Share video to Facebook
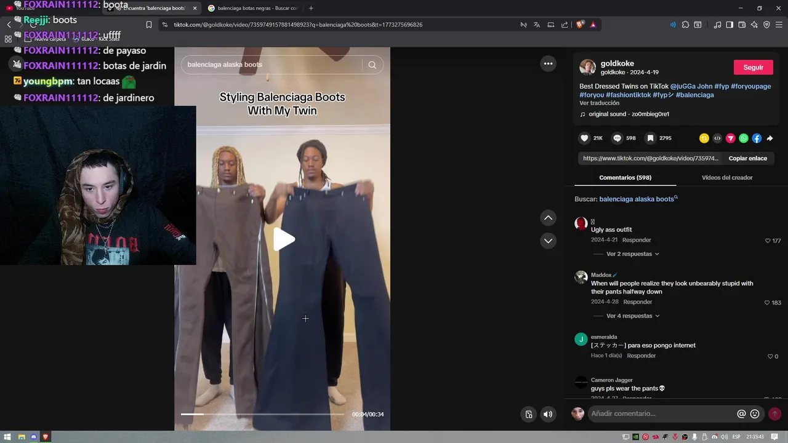The width and height of the screenshot is (788, 443). (x=757, y=138)
